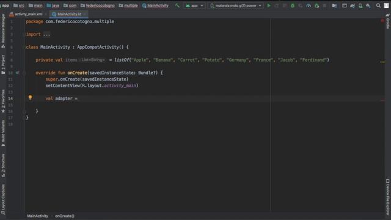
Task: Click the activity_main layout reference
Action: tap(120, 86)
